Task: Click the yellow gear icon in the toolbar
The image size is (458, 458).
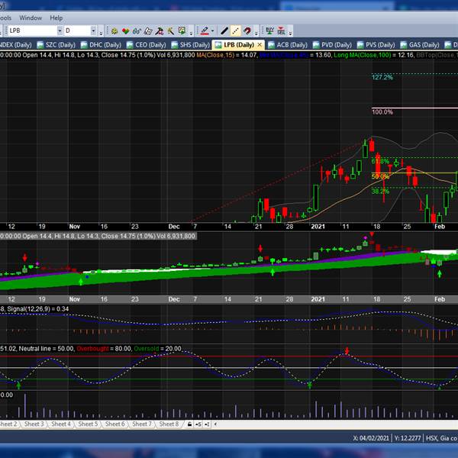Action: 114,31
